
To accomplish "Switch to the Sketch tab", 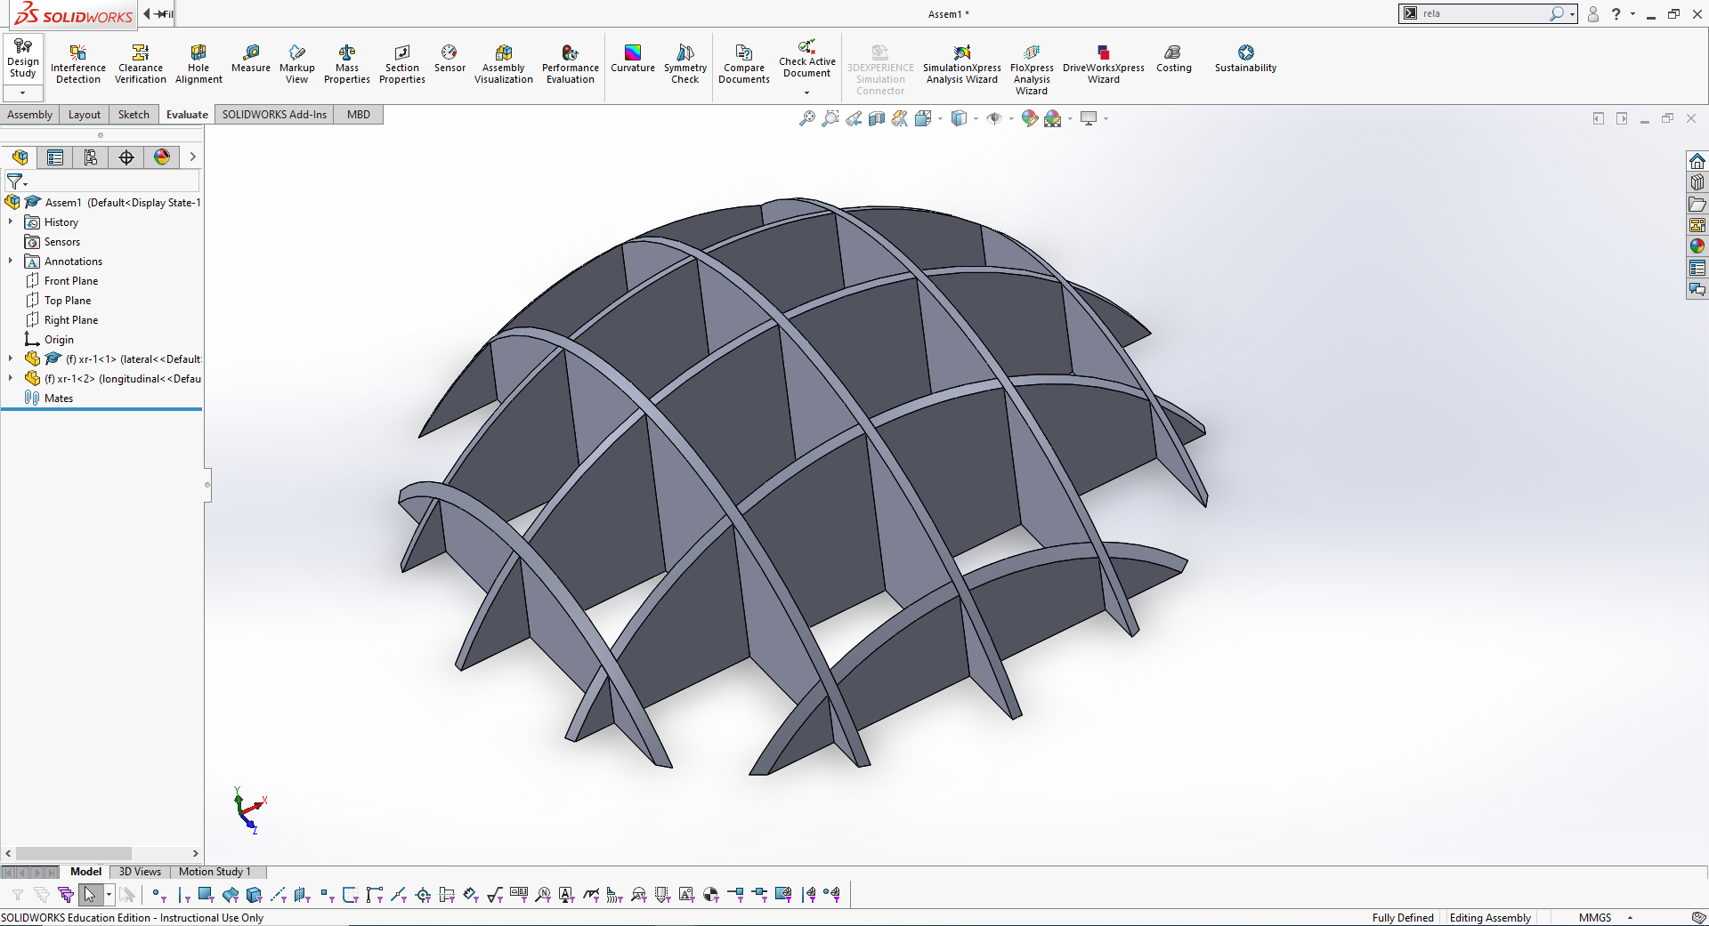I will (134, 115).
